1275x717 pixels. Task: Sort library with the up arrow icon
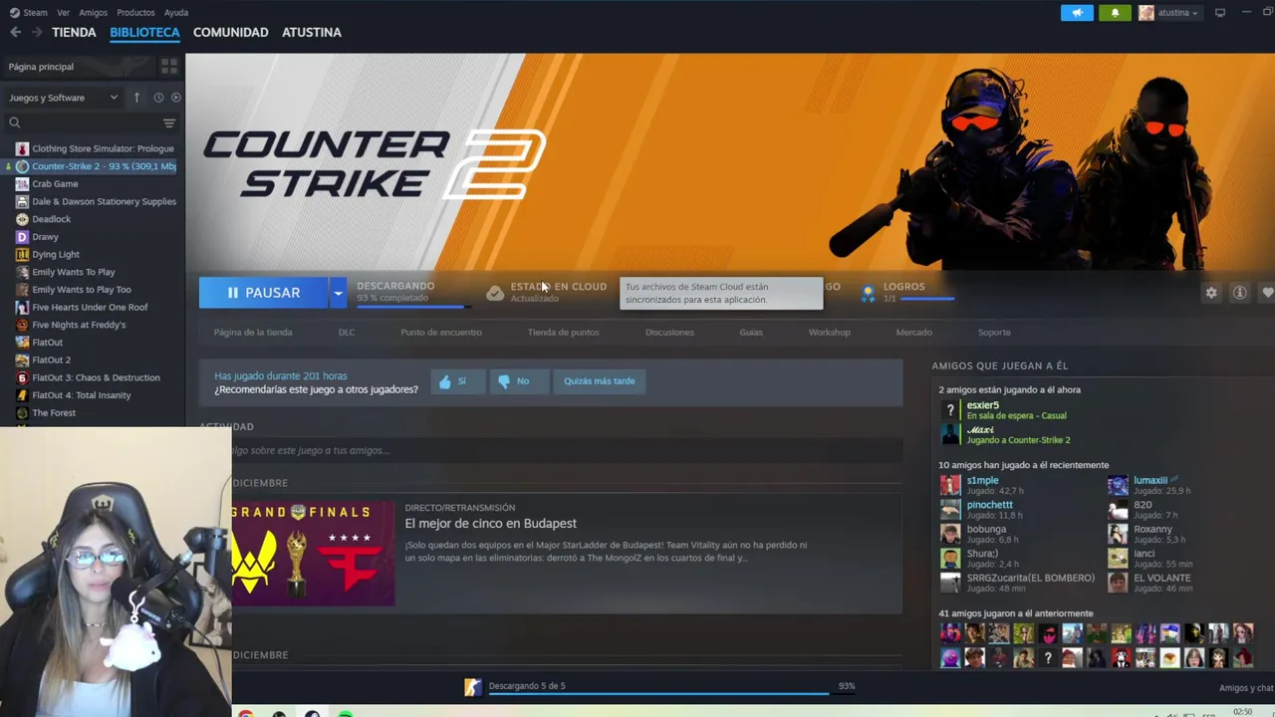tap(136, 98)
